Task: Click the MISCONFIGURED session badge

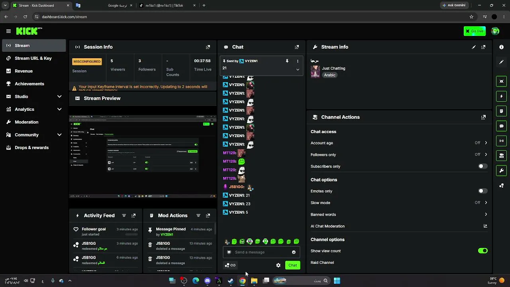Action: click(x=87, y=61)
